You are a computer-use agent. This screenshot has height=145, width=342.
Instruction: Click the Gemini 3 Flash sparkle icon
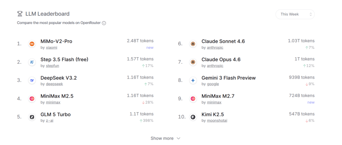coord(193,80)
